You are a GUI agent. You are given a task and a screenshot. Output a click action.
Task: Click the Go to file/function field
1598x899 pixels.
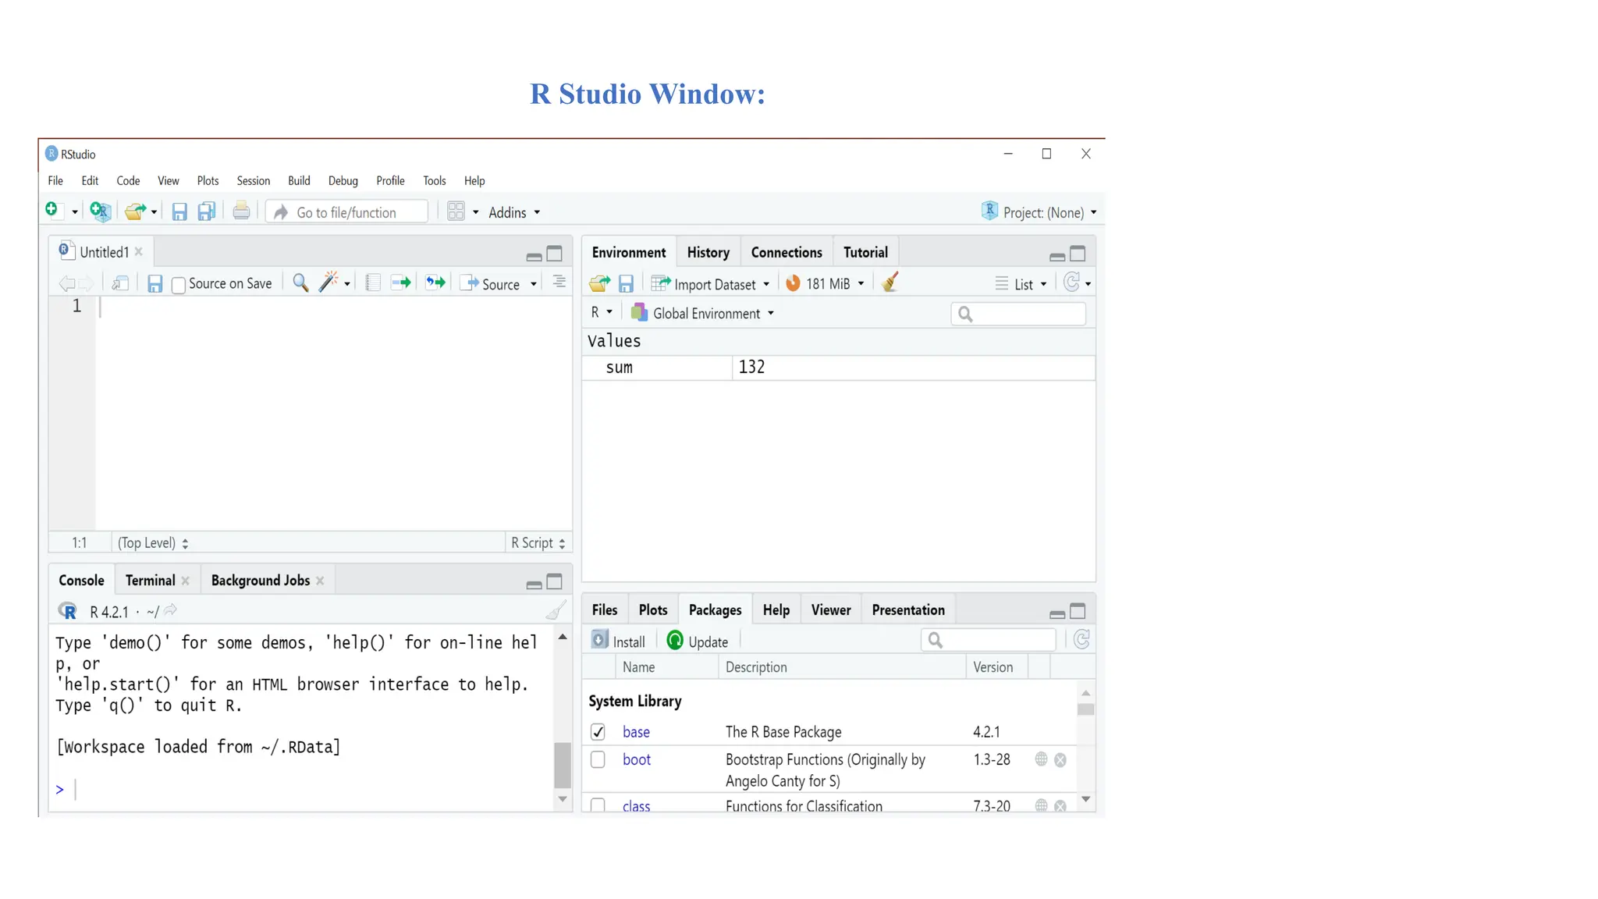347,212
